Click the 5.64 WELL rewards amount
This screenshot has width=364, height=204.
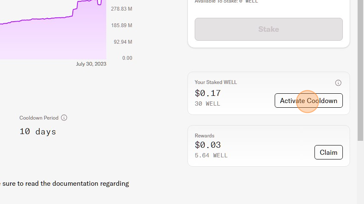[x=211, y=155]
